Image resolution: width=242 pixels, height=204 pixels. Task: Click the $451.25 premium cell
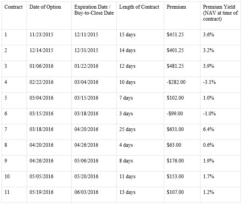coord(175,35)
